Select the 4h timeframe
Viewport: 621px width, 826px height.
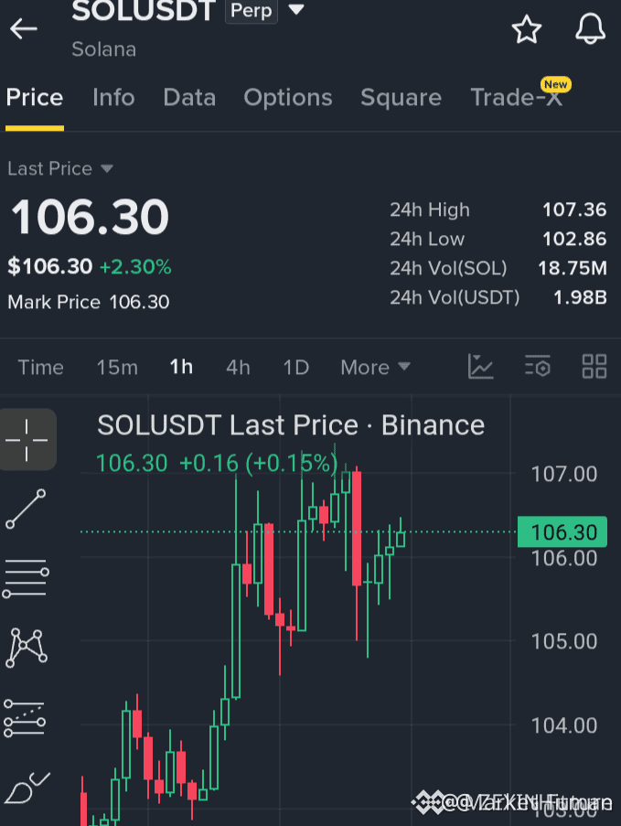coord(238,367)
